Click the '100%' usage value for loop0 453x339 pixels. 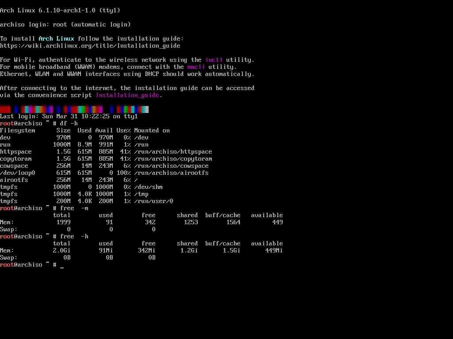(124, 173)
